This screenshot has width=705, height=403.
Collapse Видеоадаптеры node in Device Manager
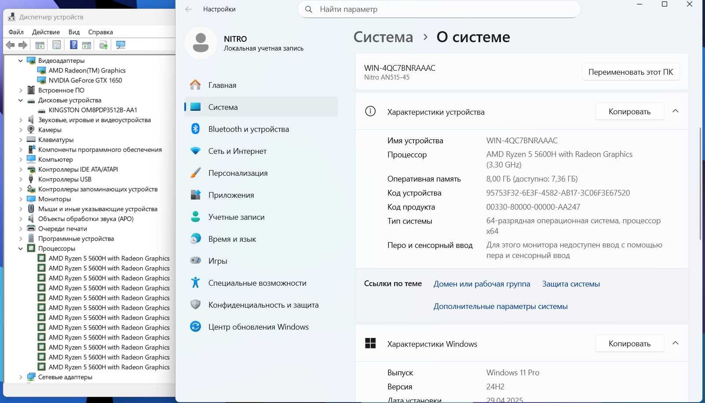point(20,61)
